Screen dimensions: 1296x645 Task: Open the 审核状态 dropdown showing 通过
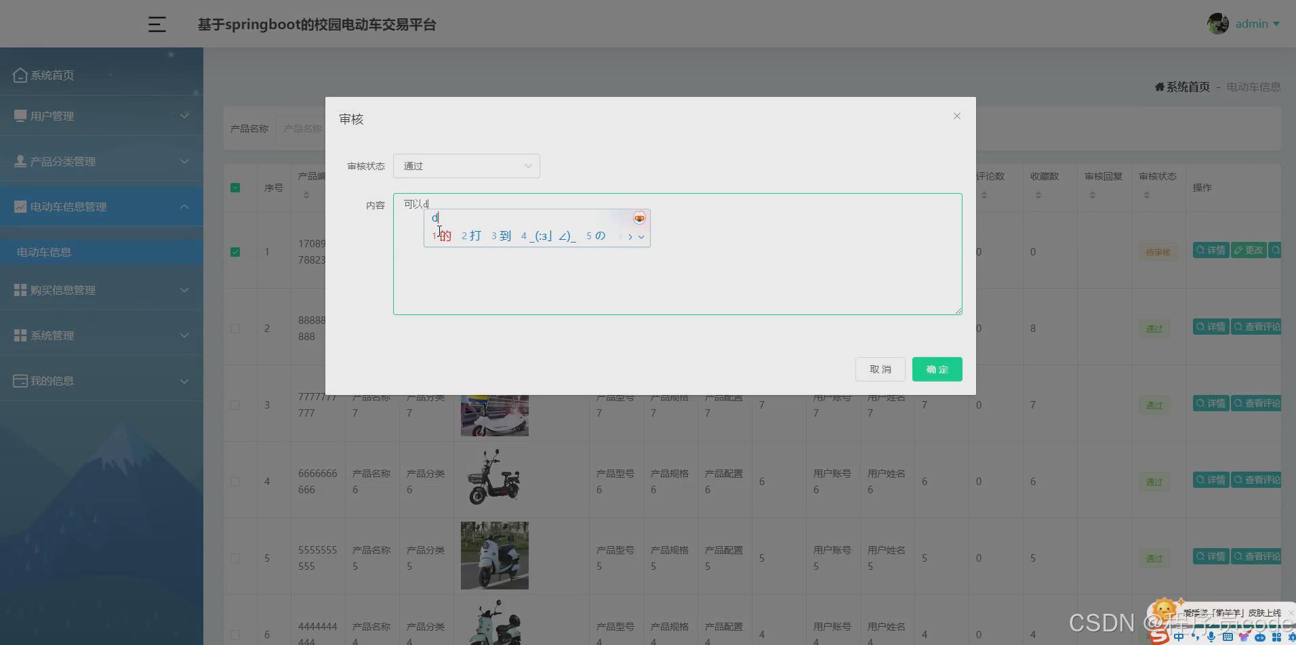(466, 165)
